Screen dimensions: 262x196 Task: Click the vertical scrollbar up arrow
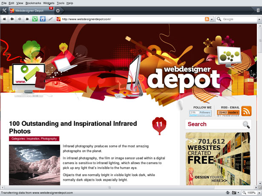[260, 26]
